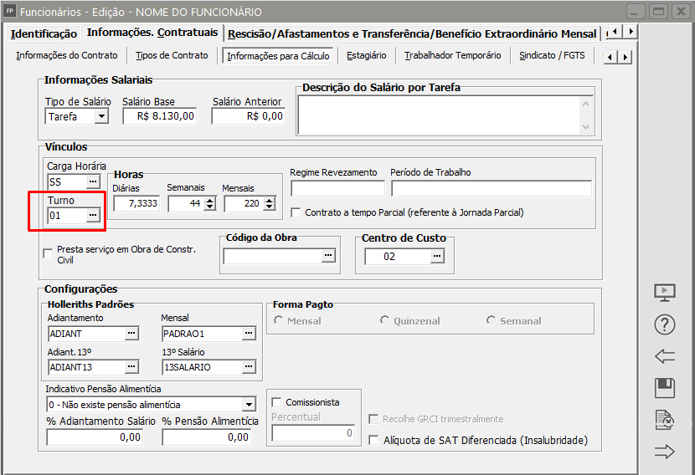Screen dimensions: 695x475
Task: Expand the Tipo de Salário dropdown
Action: tap(101, 117)
